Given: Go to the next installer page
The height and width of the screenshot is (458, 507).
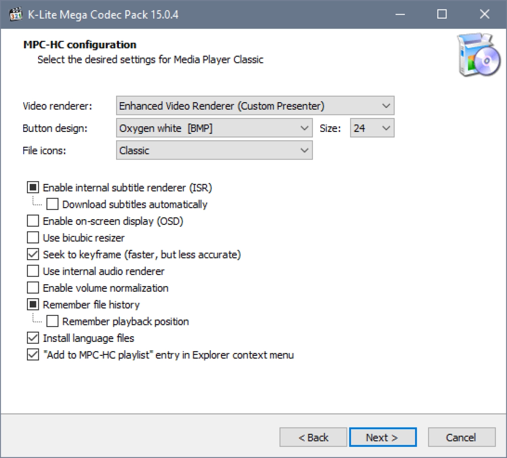Looking at the screenshot, I should [383, 437].
